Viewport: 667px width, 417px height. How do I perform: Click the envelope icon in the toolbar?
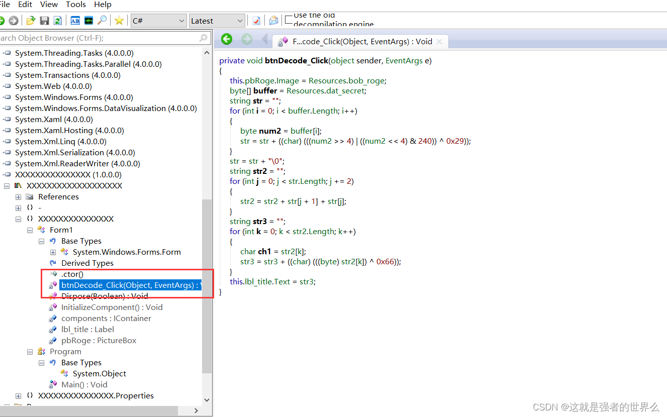tap(273, 21)
